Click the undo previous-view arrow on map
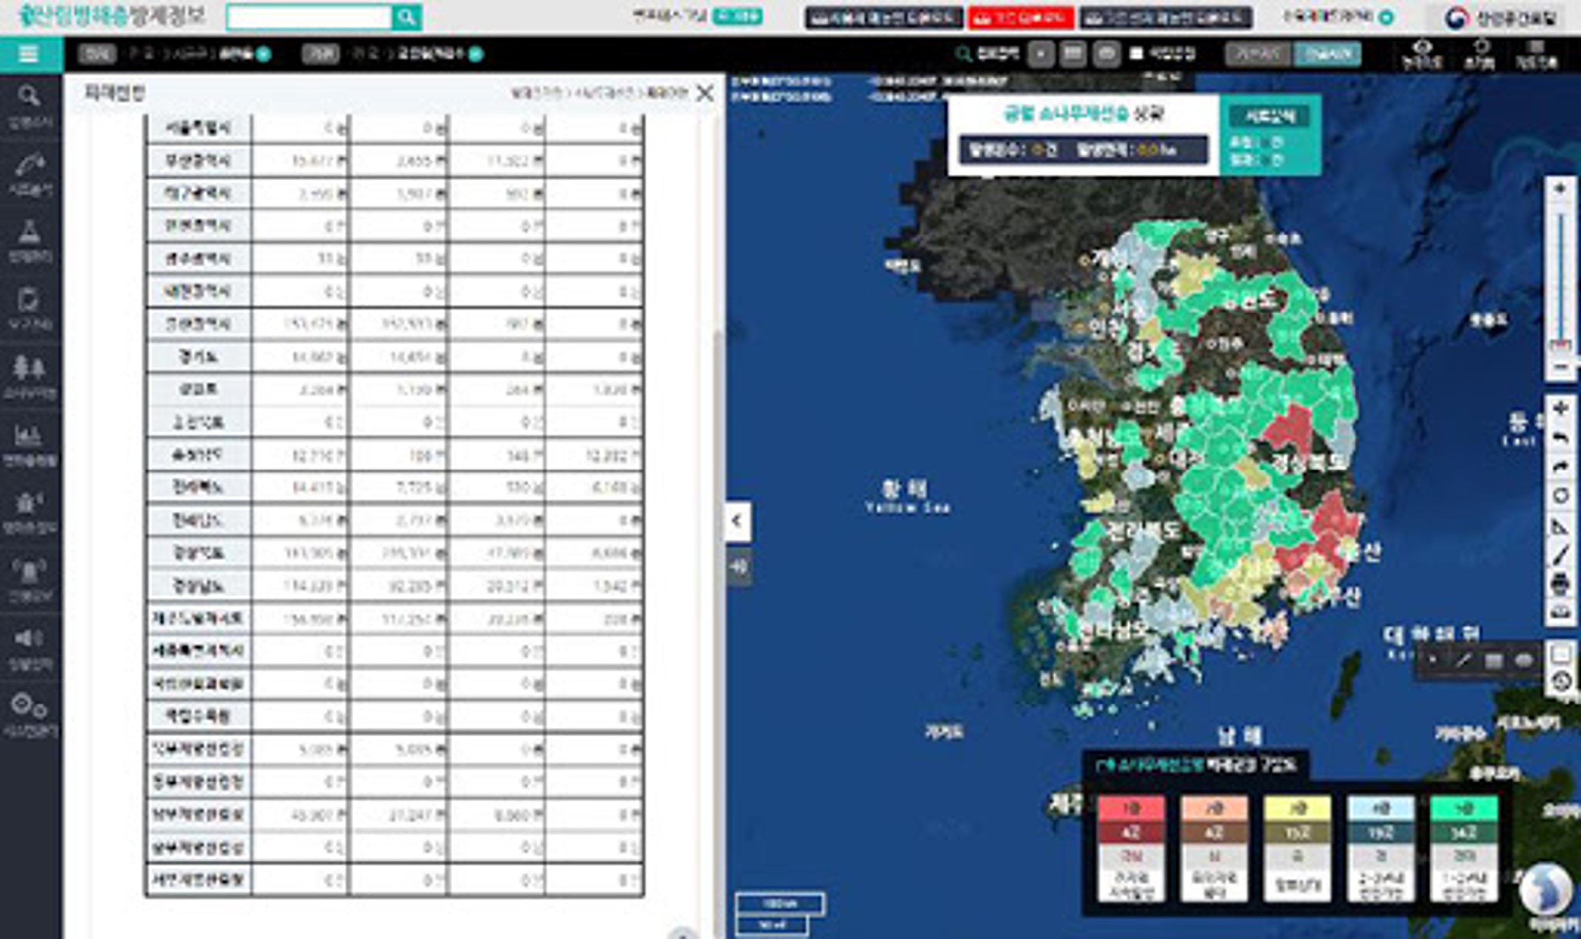Screen dimensions: 1581x939 (1560, 438)
